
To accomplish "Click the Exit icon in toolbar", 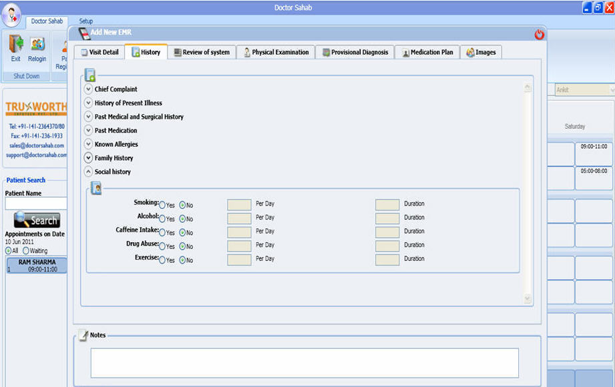I will [15, 45].
